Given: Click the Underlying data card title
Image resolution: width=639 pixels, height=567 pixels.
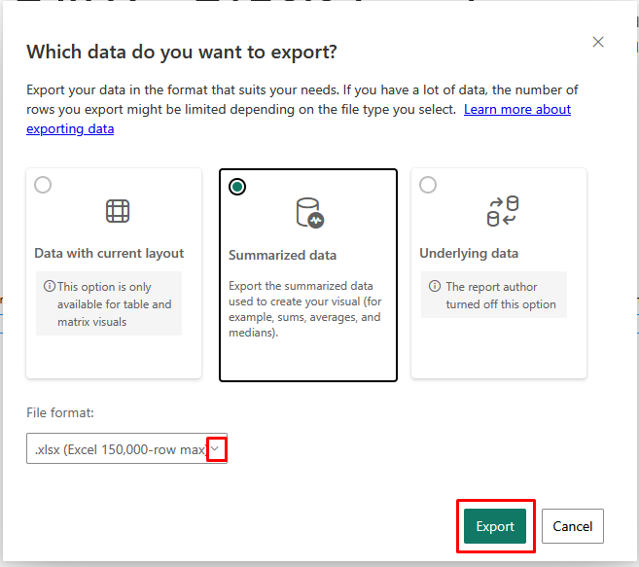Looking at the screenshot, I should tap(469, 253).
